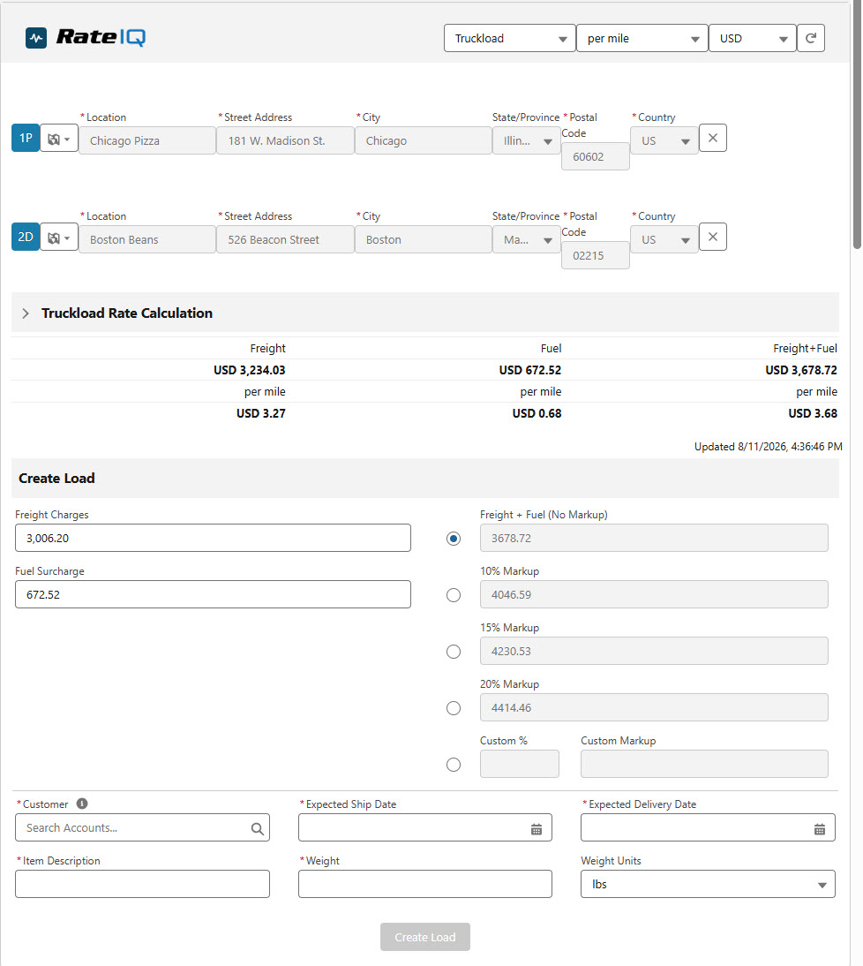
Task: Remove the Chicago Pizza stop with X
Action: 713,138
